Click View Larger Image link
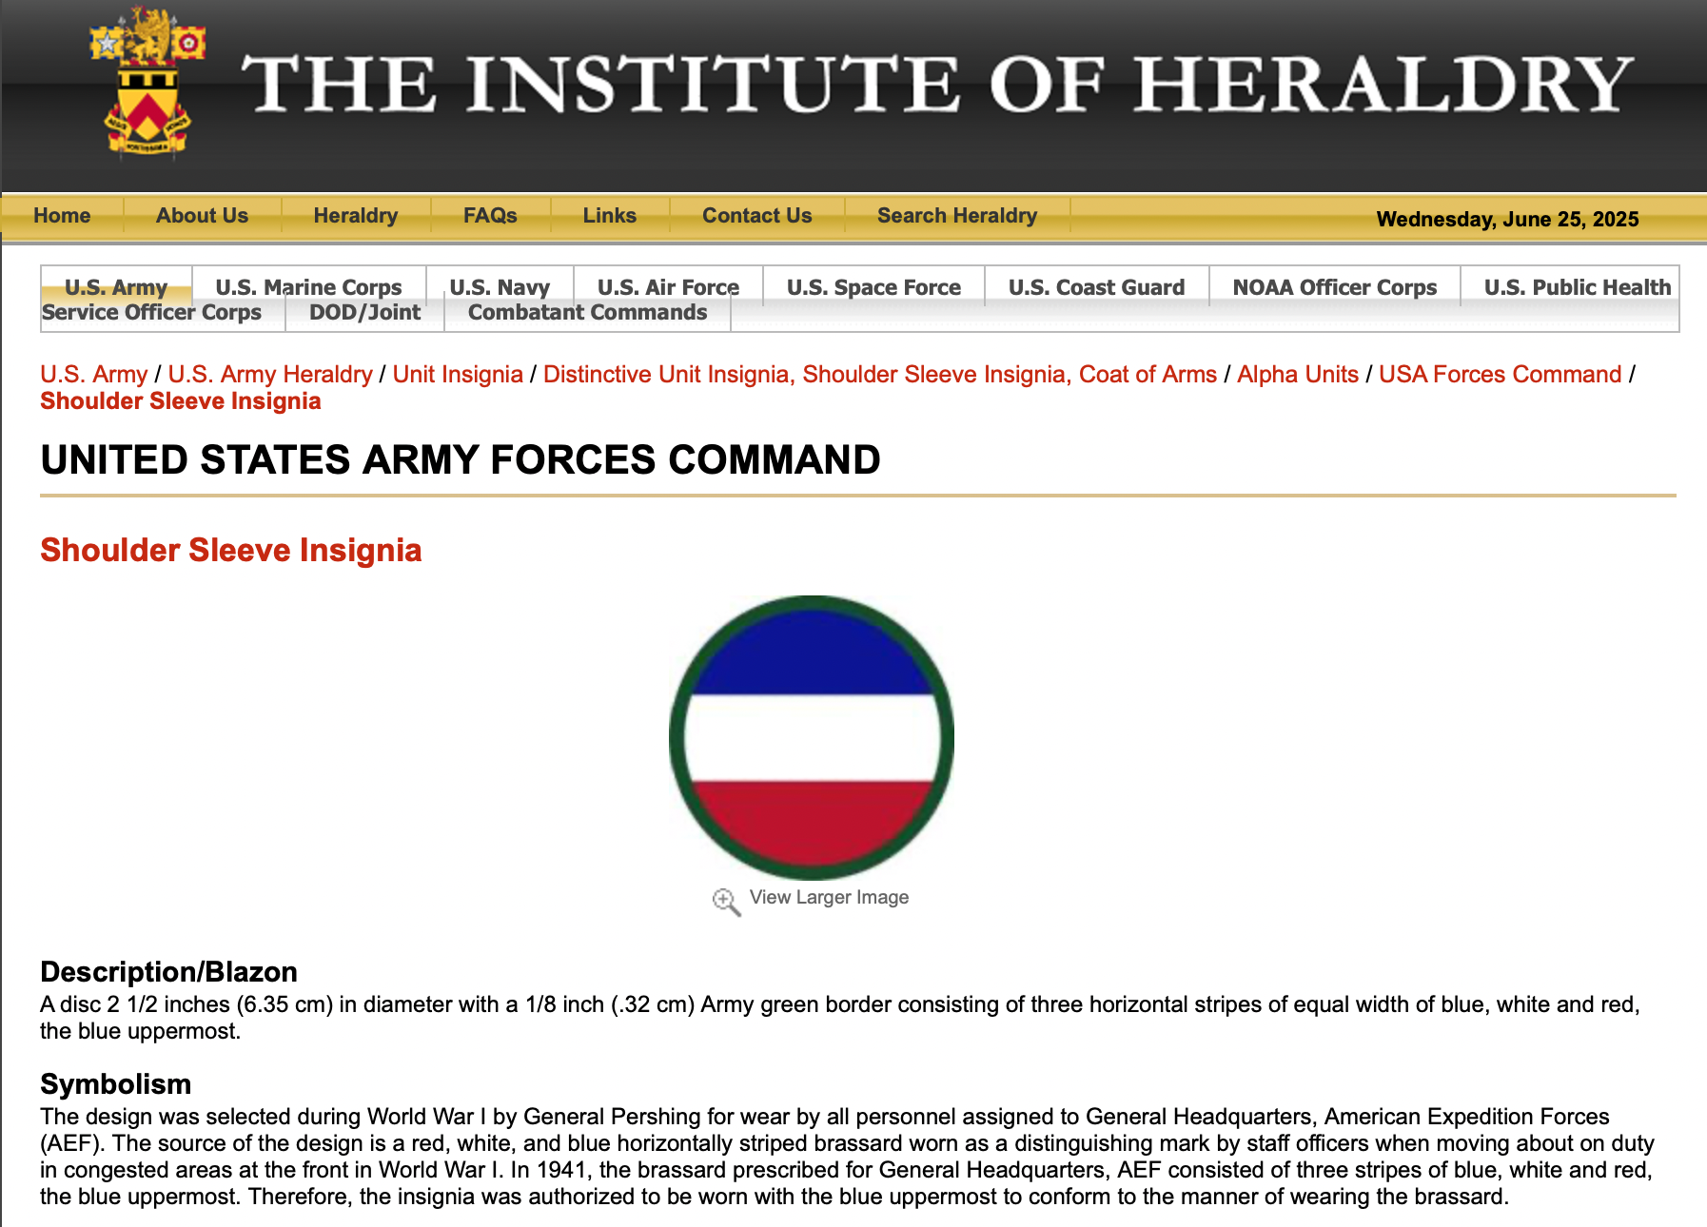The image size is (1707, 1227). [x=829, y=897]
